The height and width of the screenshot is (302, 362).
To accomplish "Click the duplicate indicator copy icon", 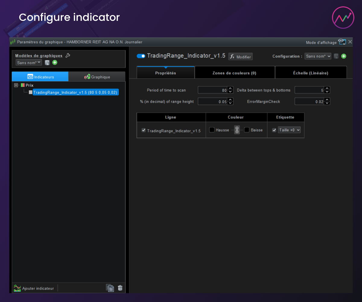I will (x=110, y=288).
